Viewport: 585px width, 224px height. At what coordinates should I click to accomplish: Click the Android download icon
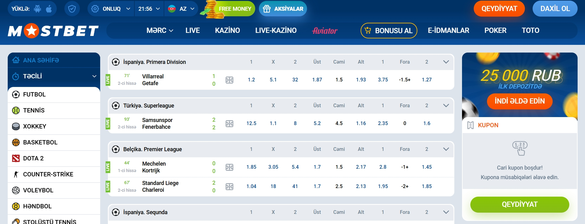coord(38,9)
